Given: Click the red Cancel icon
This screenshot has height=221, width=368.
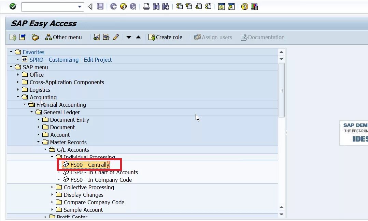Looking at the screenshot, I should click(133, 6).
